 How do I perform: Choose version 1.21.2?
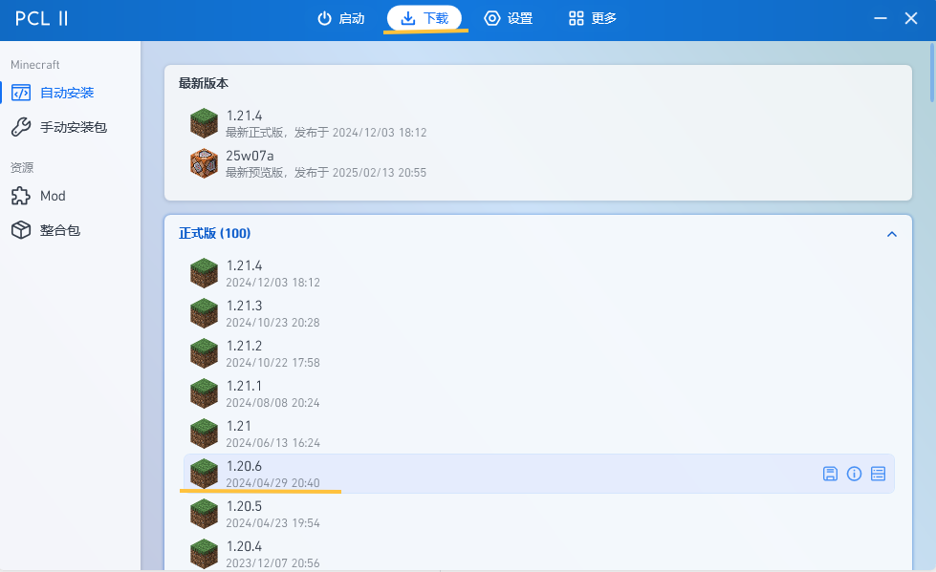[x=538, y=353]
